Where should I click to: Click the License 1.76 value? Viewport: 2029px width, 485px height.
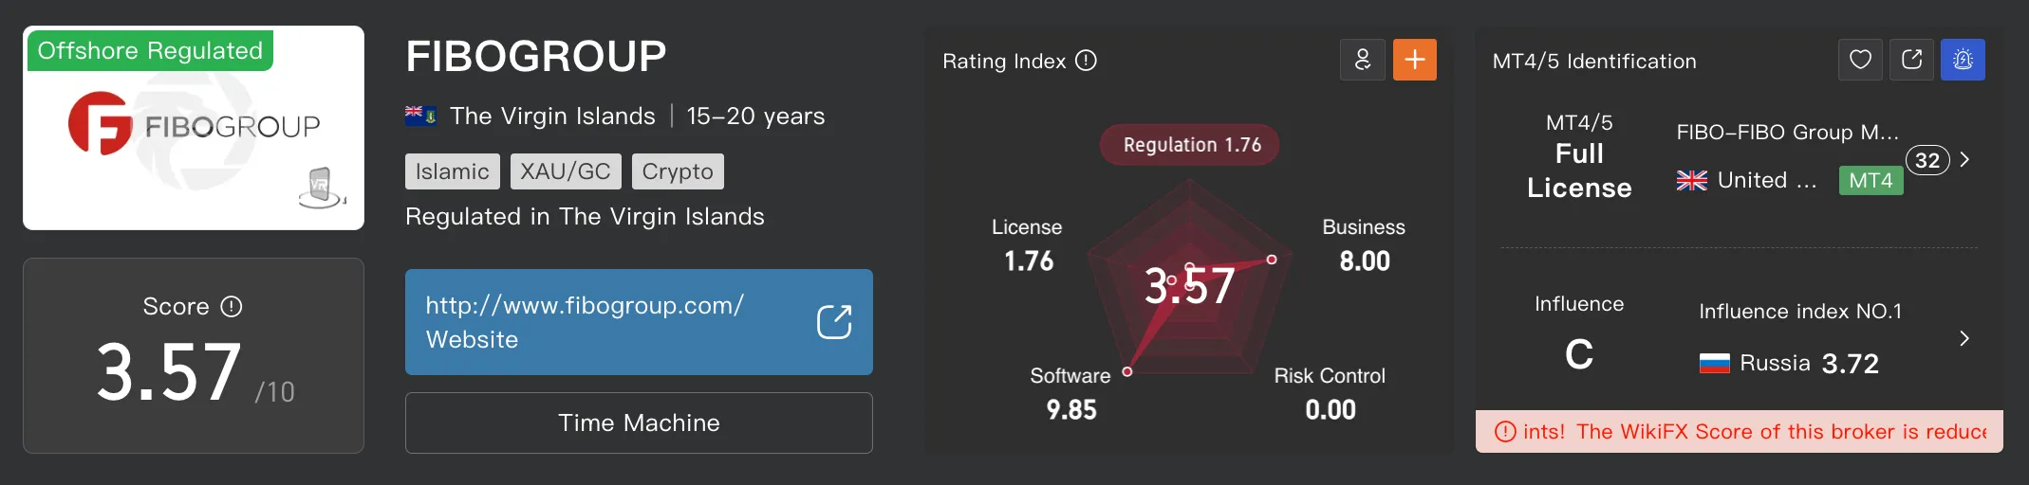click(1029, 261)
